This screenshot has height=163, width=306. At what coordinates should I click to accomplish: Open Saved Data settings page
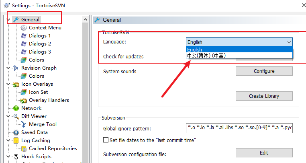(35, 132)
